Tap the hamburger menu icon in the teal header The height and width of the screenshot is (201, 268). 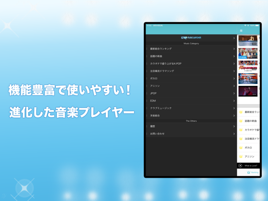[x=241, y=31]
